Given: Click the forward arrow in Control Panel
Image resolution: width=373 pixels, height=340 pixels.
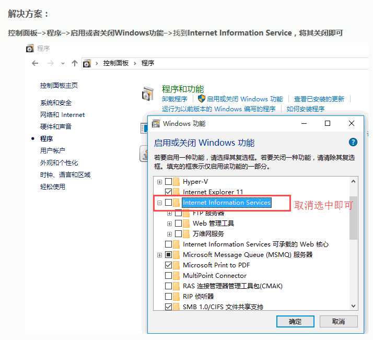Looking at the screenshot, I should click(x=50, y=63).
